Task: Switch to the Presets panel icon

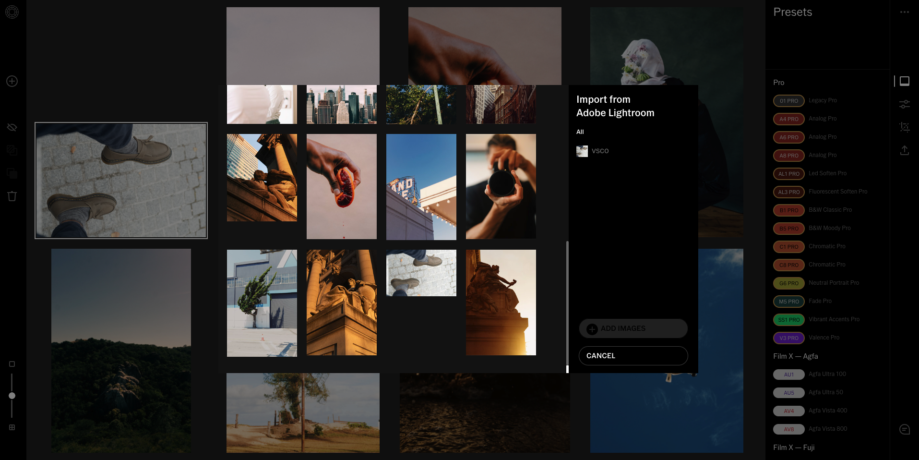Action: tap(904, 81)
